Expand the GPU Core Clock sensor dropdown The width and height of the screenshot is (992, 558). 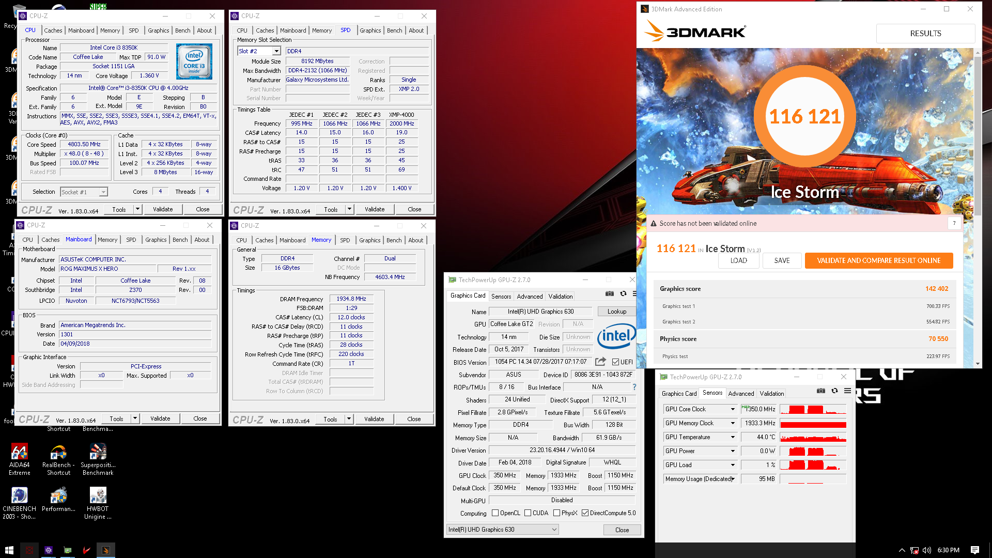coord(732,409)
